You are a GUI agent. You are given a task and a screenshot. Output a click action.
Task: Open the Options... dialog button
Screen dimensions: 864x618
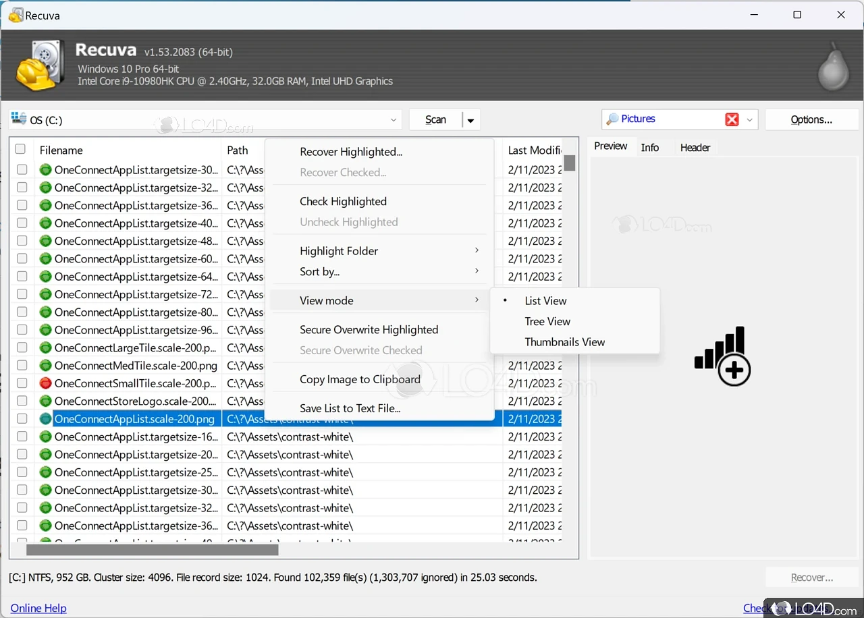(811, 119)
